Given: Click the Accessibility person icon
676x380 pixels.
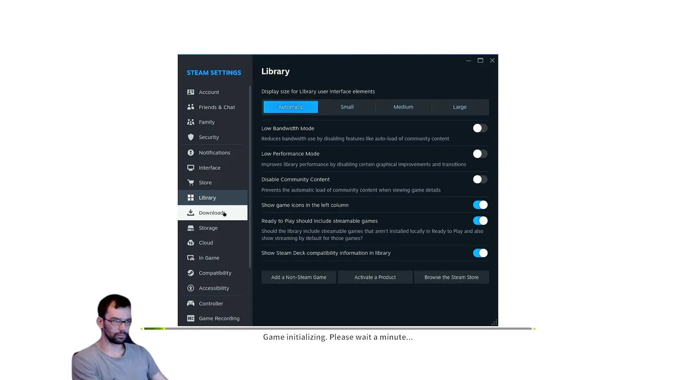Looking at the screenshot, I should tap(191, 288).
